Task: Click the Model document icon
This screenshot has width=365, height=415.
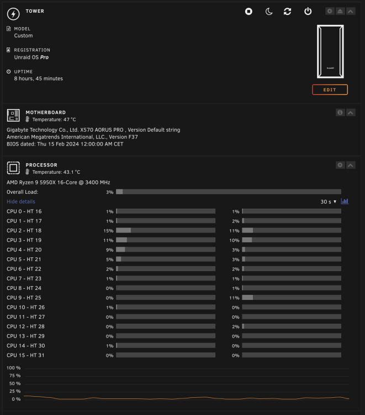Action: coord(9,29)
